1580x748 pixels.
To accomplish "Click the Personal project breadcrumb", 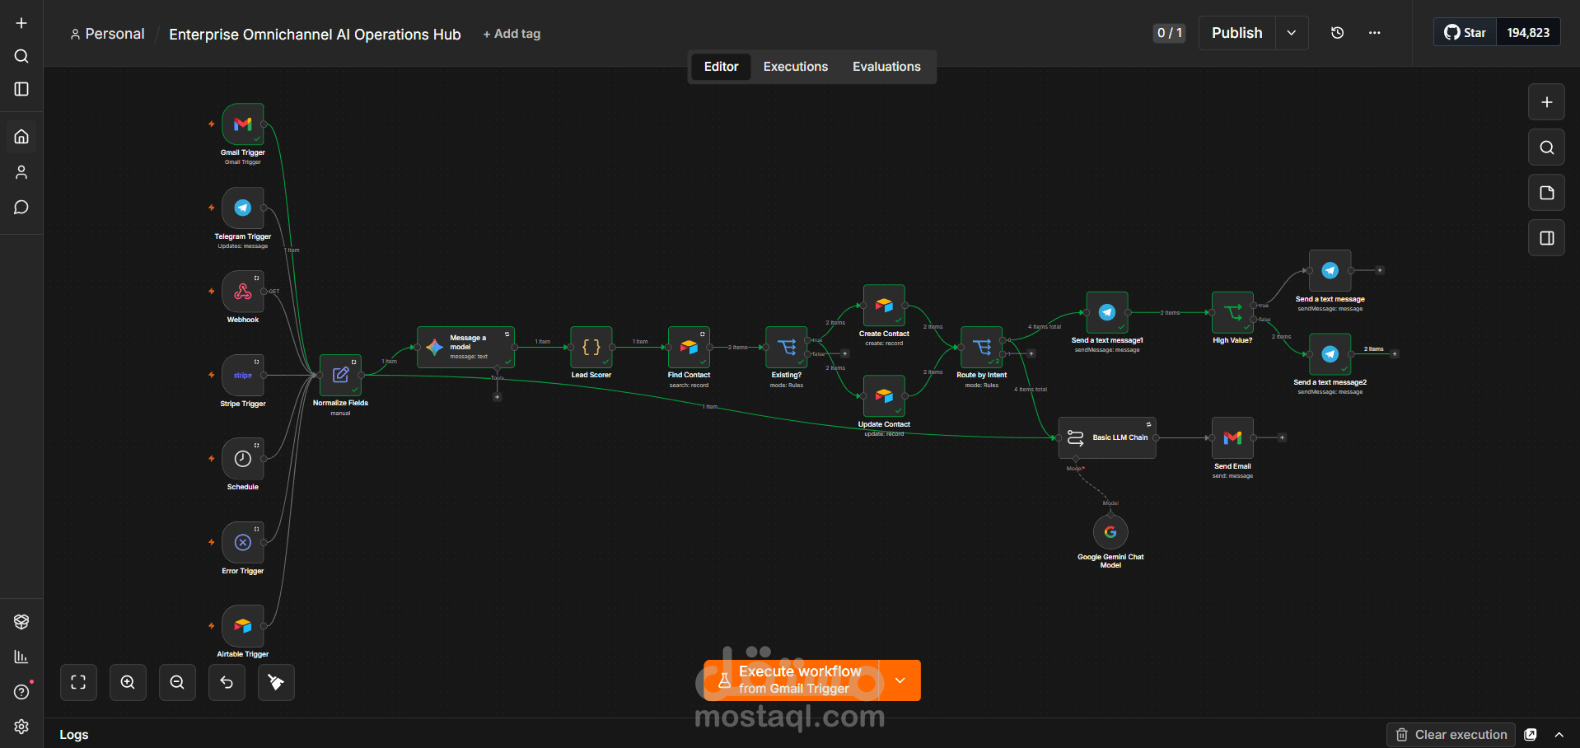I will [x=107, y=34].
